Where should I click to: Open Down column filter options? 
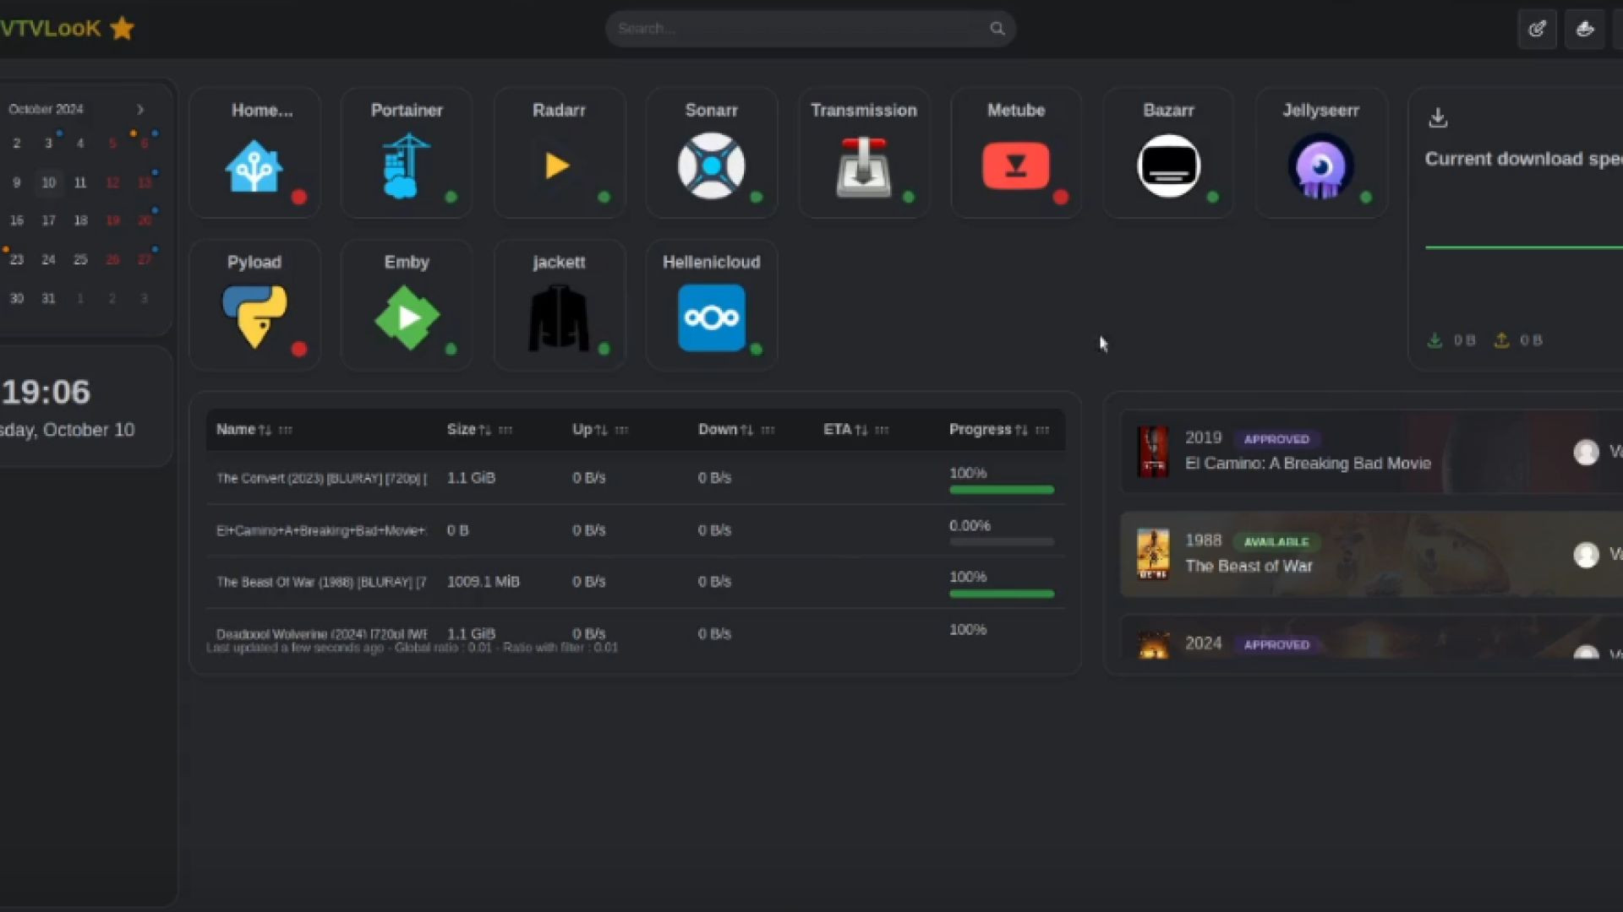768,430
